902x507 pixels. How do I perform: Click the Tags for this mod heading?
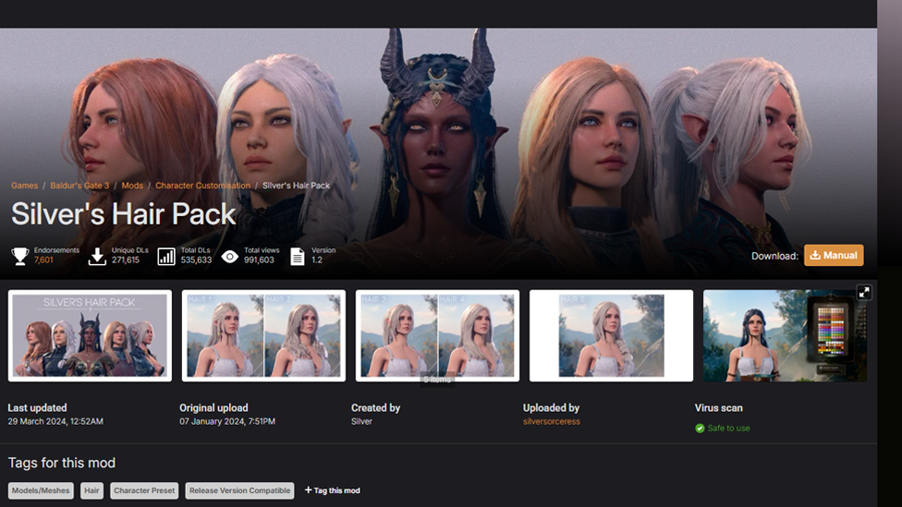[62, 463]
